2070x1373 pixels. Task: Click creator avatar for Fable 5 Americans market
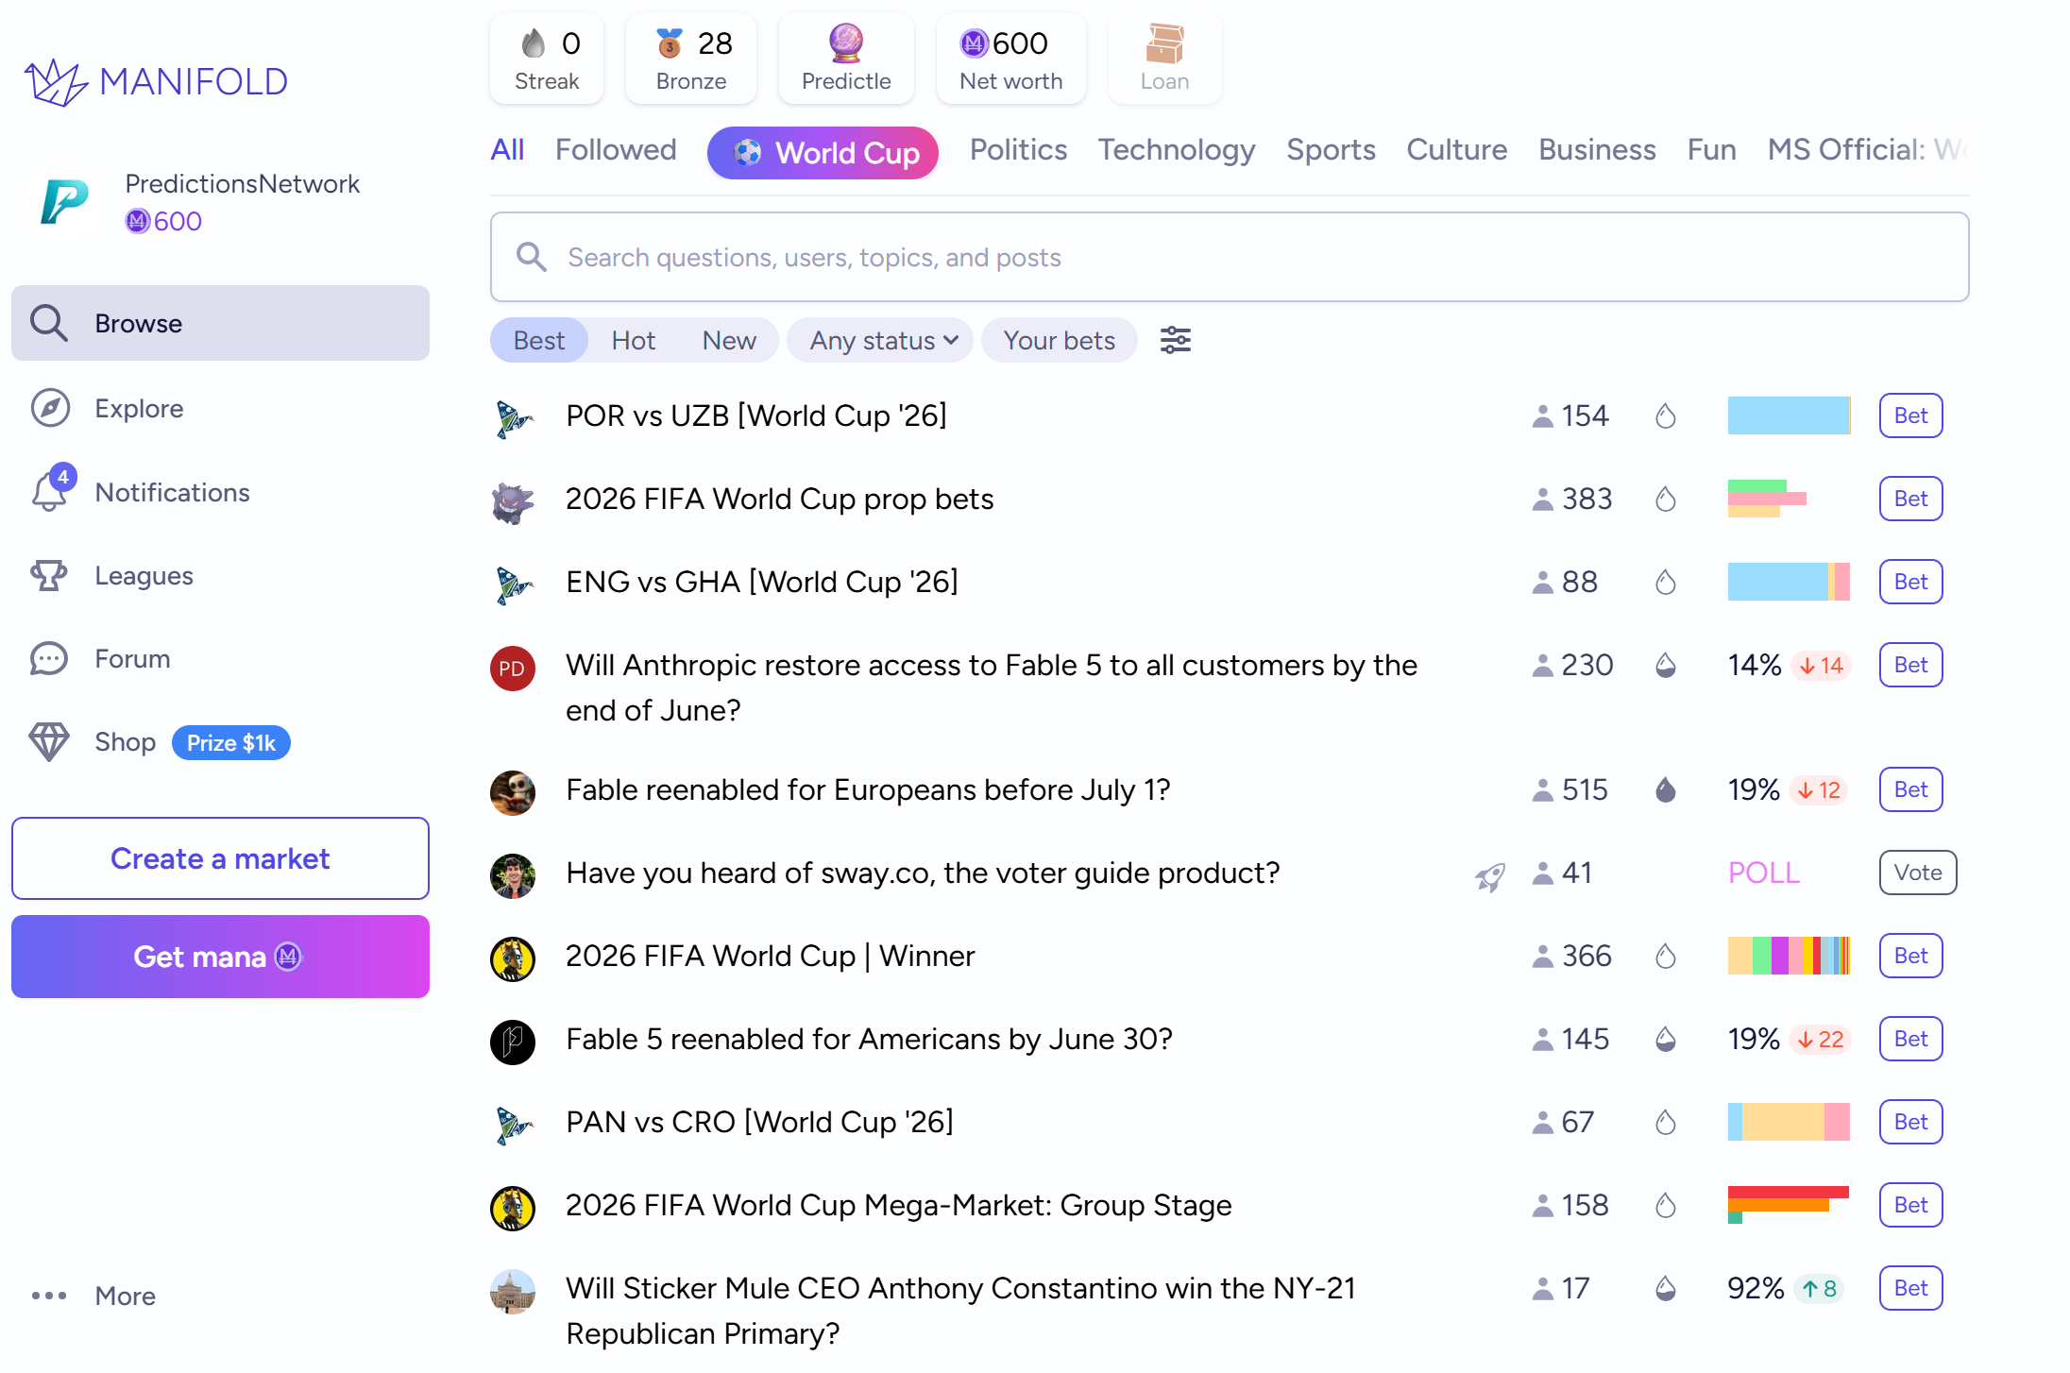click(513, 1042)
